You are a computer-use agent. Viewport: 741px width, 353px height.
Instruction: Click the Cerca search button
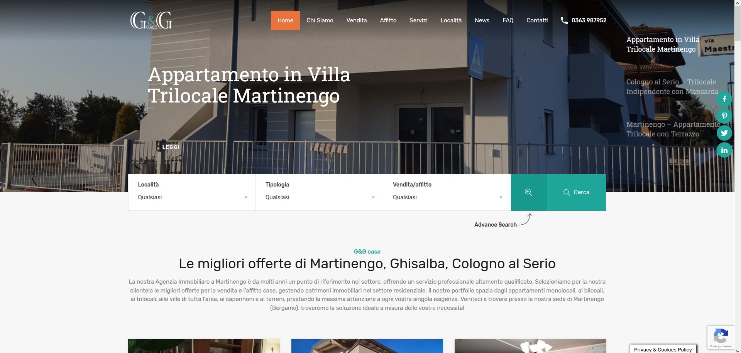(576, 192)
